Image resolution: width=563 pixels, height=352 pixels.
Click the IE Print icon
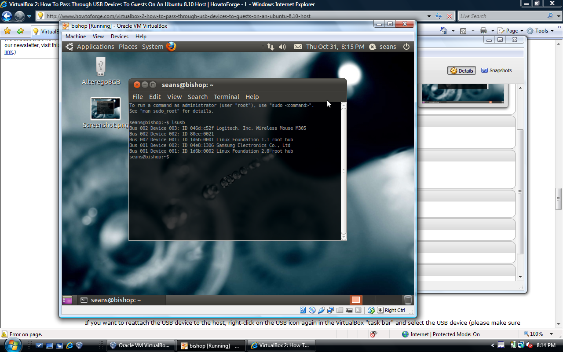(483, 31)
